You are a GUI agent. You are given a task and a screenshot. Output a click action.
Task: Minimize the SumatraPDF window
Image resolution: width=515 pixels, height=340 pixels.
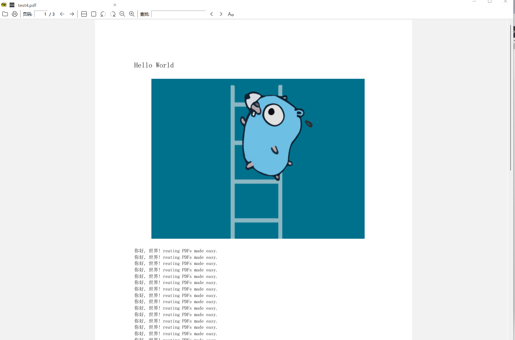pyautogui.click(x=474, y=2)
